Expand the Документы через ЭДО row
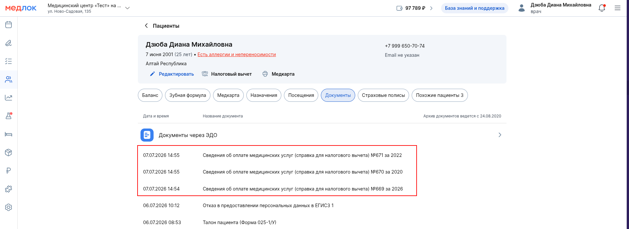This screenshot has width=629, height=229. point(322,135)
